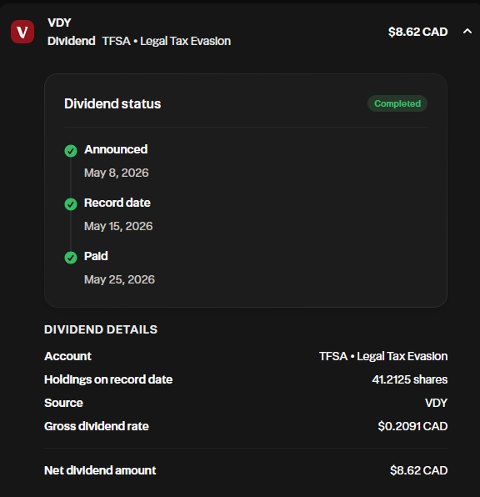Click the Completed status badge
This screenshot has width=480, height=497.
pyautogui.click(x=397, y=103)
